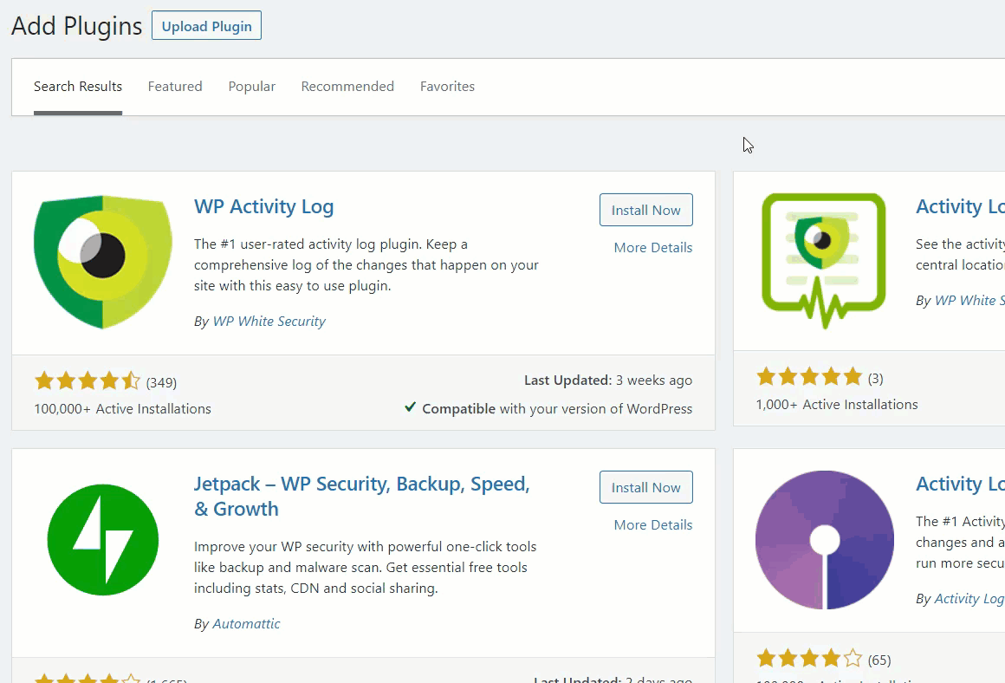Click the Jetpack description text

pyautogui.click(x=366, y=568)
